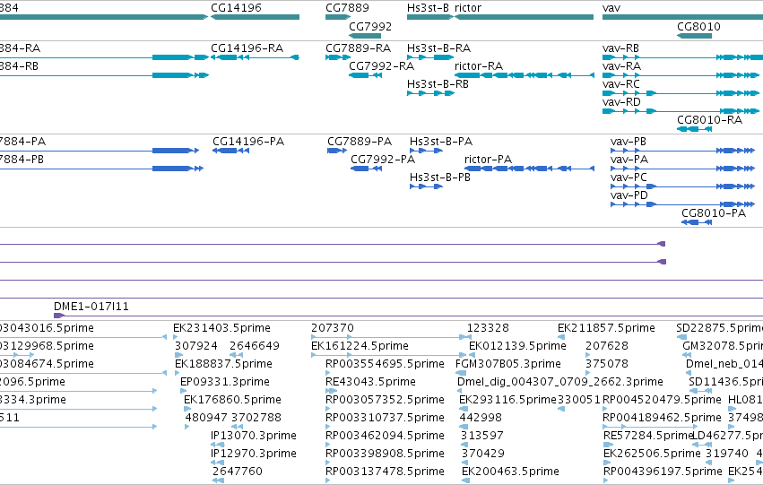Select the EP09331.3prime EST label
Viewport: 763px width, 485px height.
coord(225,382)
